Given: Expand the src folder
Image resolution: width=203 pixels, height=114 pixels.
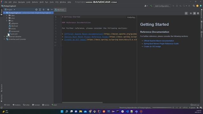Looking at the screenshot, I should (7, 21).
